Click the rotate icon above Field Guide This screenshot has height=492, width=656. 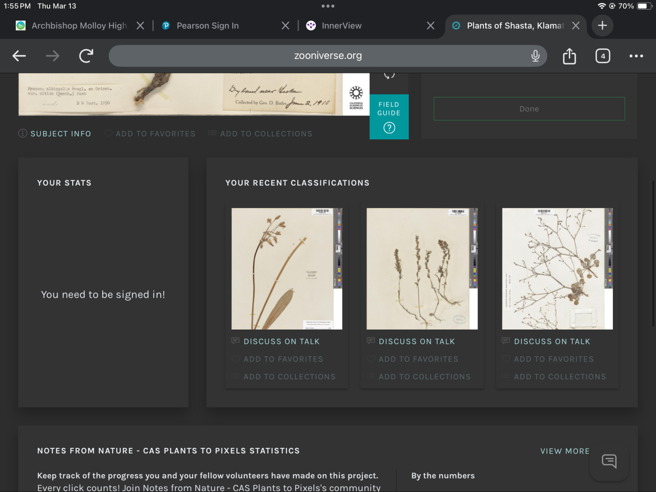pyautogui.click(x=389, y=75)
